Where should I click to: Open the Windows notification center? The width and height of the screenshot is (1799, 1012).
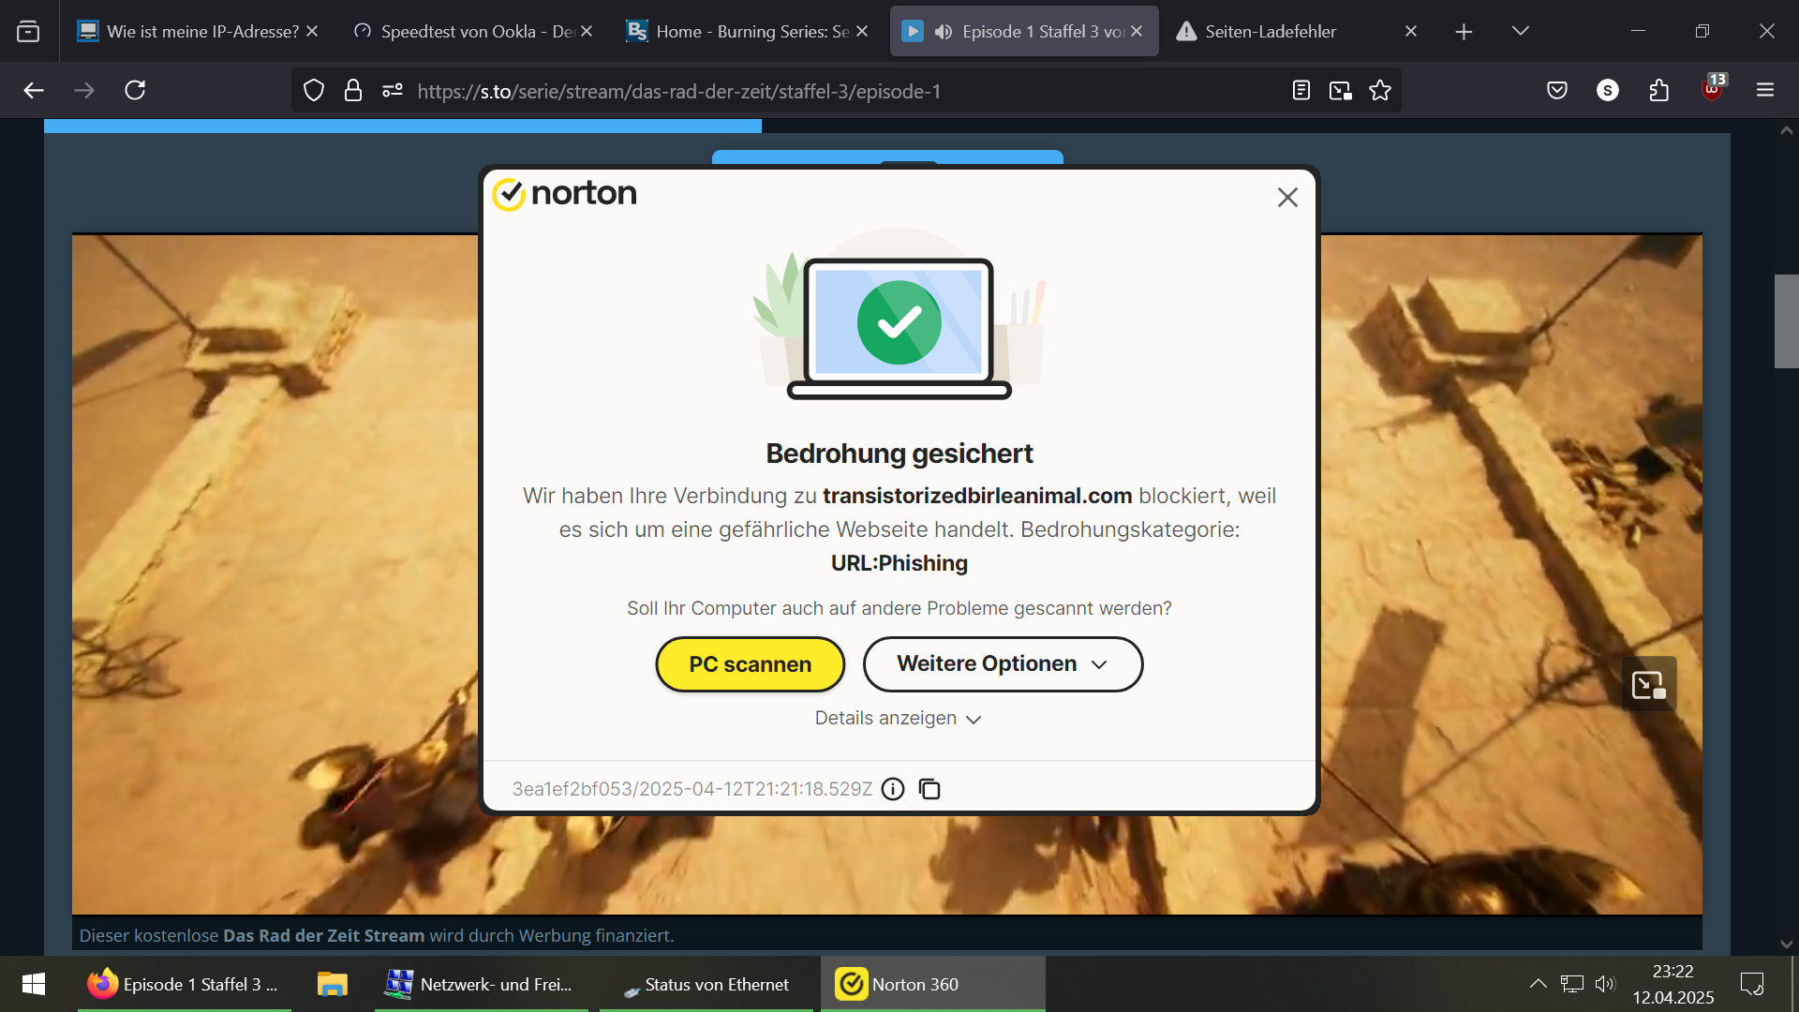(x=1751, y=984)
